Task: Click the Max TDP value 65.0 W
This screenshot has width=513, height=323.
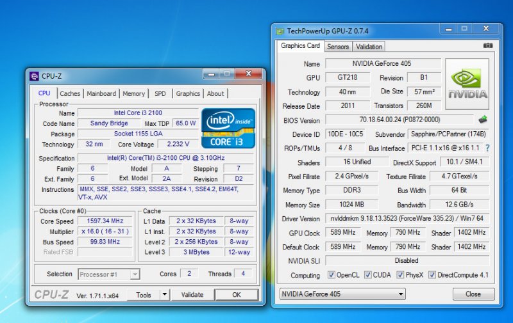Action: tap(185, 123)
